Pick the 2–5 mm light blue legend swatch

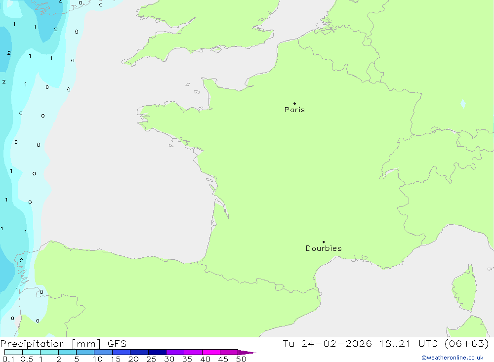click(x=67, y=352)
